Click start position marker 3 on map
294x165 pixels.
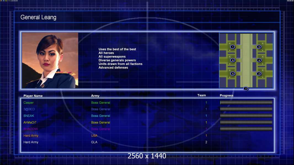click(259, 47)
